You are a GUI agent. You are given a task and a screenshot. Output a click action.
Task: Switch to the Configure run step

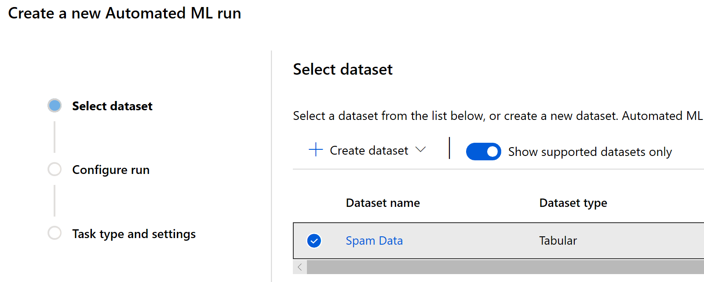111,170
